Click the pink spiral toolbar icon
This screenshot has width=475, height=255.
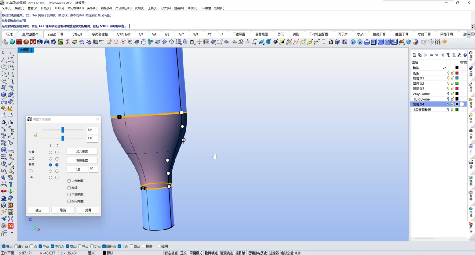(x=296, y=42)
